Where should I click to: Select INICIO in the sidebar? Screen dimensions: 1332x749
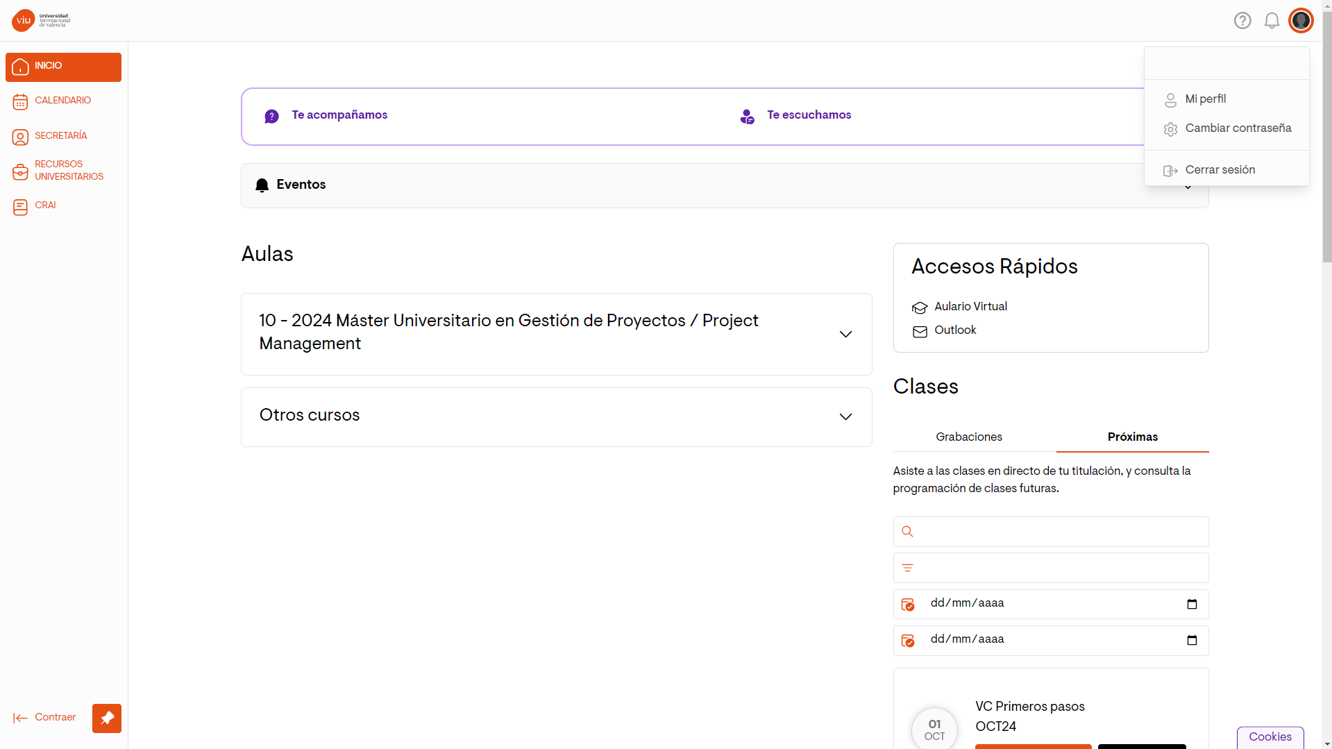pos(63,67)
